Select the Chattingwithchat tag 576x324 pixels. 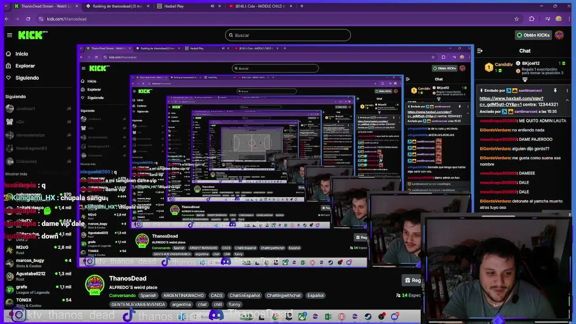click(283, 296)
